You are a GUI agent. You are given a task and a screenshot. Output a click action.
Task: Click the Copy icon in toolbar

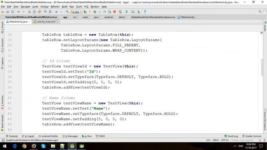tap(34, 12)
